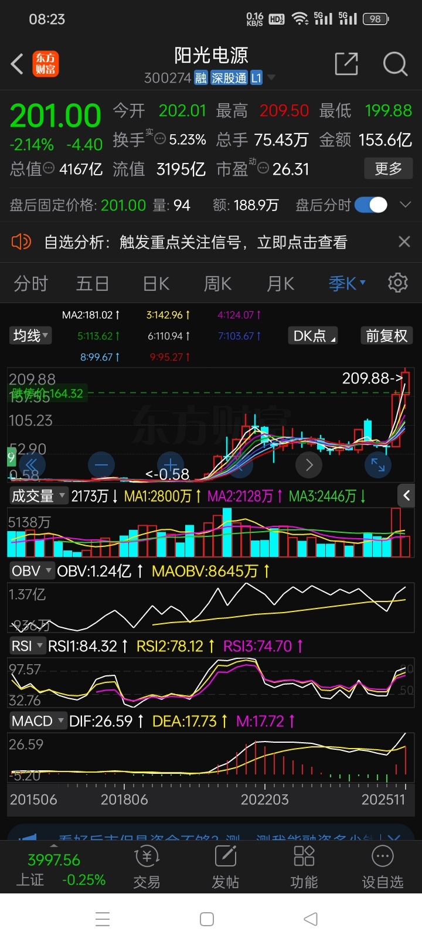Switch to 月K chart tab
422x945 pixels.
pos(280,284)
